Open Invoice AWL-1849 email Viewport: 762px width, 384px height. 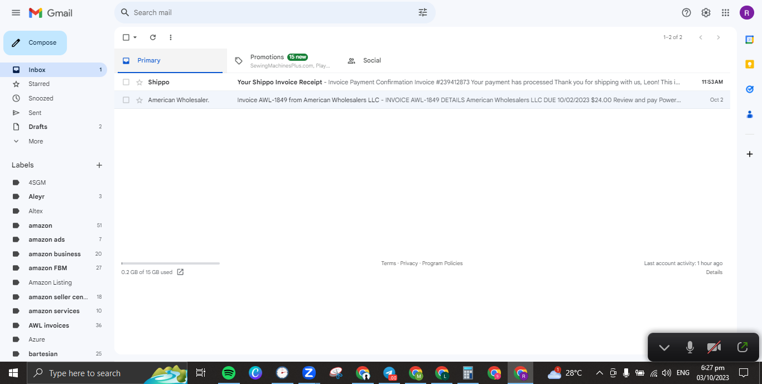click(x=422, y=100)
